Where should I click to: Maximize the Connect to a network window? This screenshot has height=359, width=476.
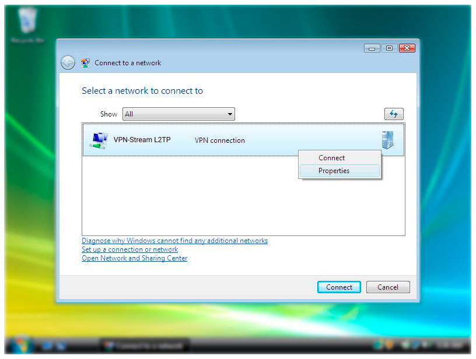coord(390,48)
